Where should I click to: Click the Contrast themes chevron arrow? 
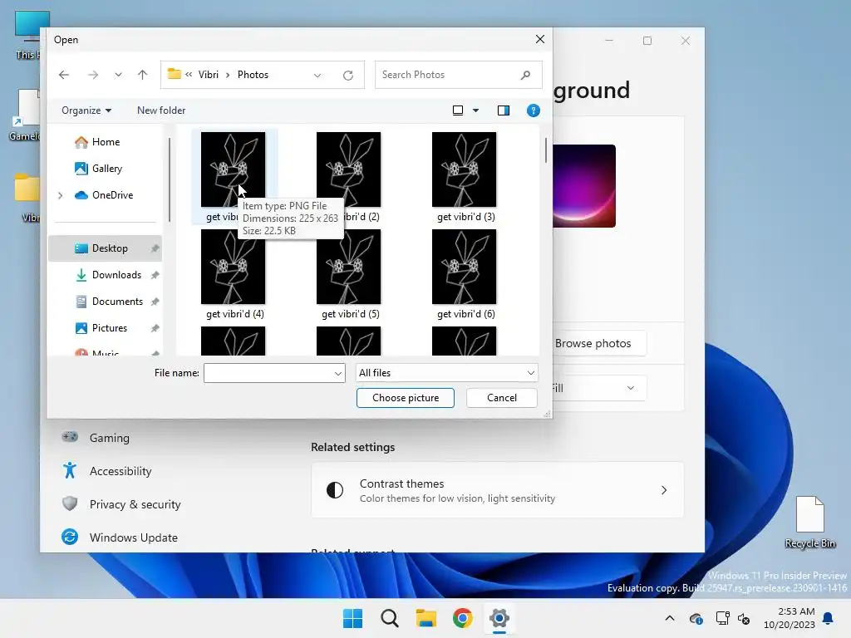click(x=664, y=490)
